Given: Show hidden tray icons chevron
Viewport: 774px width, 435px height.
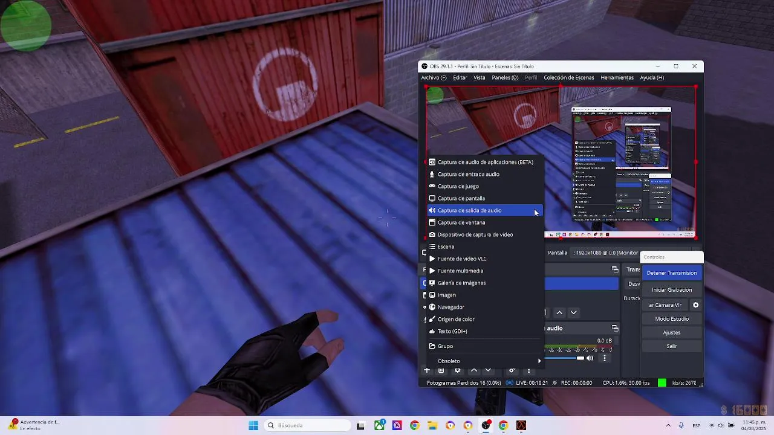Looking at the screenshot, I should tap(668, 425).
